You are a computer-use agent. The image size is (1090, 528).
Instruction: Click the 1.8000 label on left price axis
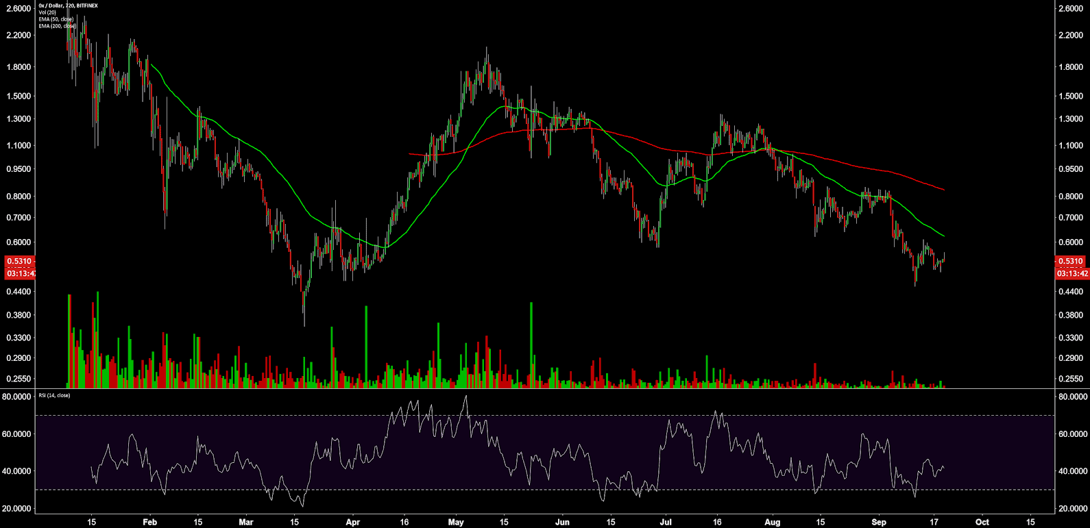19,67
